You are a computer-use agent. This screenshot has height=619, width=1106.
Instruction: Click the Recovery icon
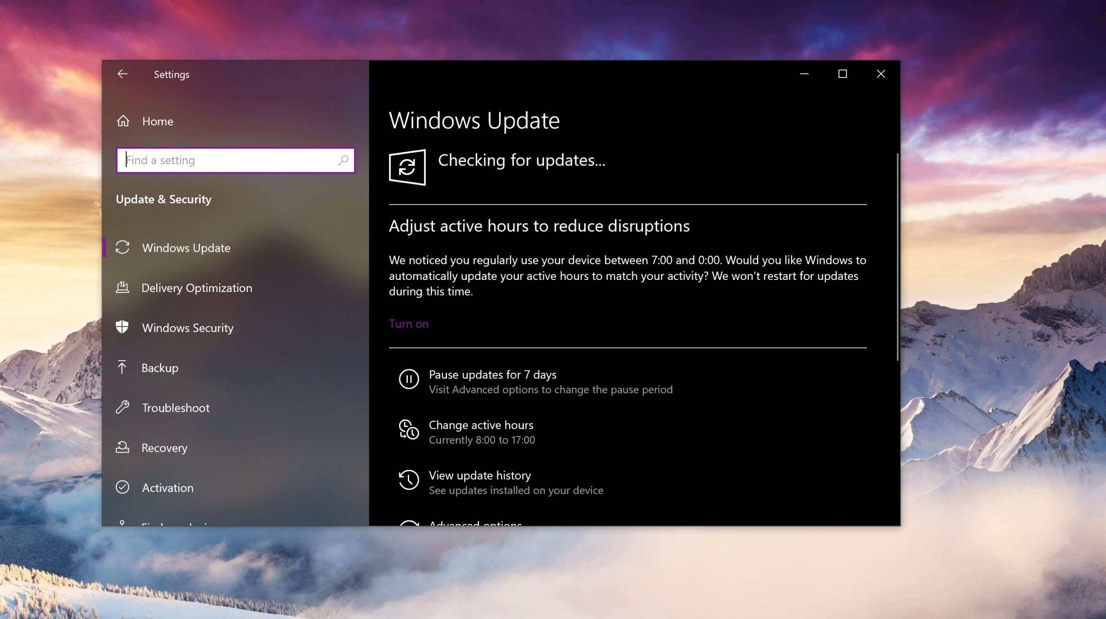(x=123, y=447)
